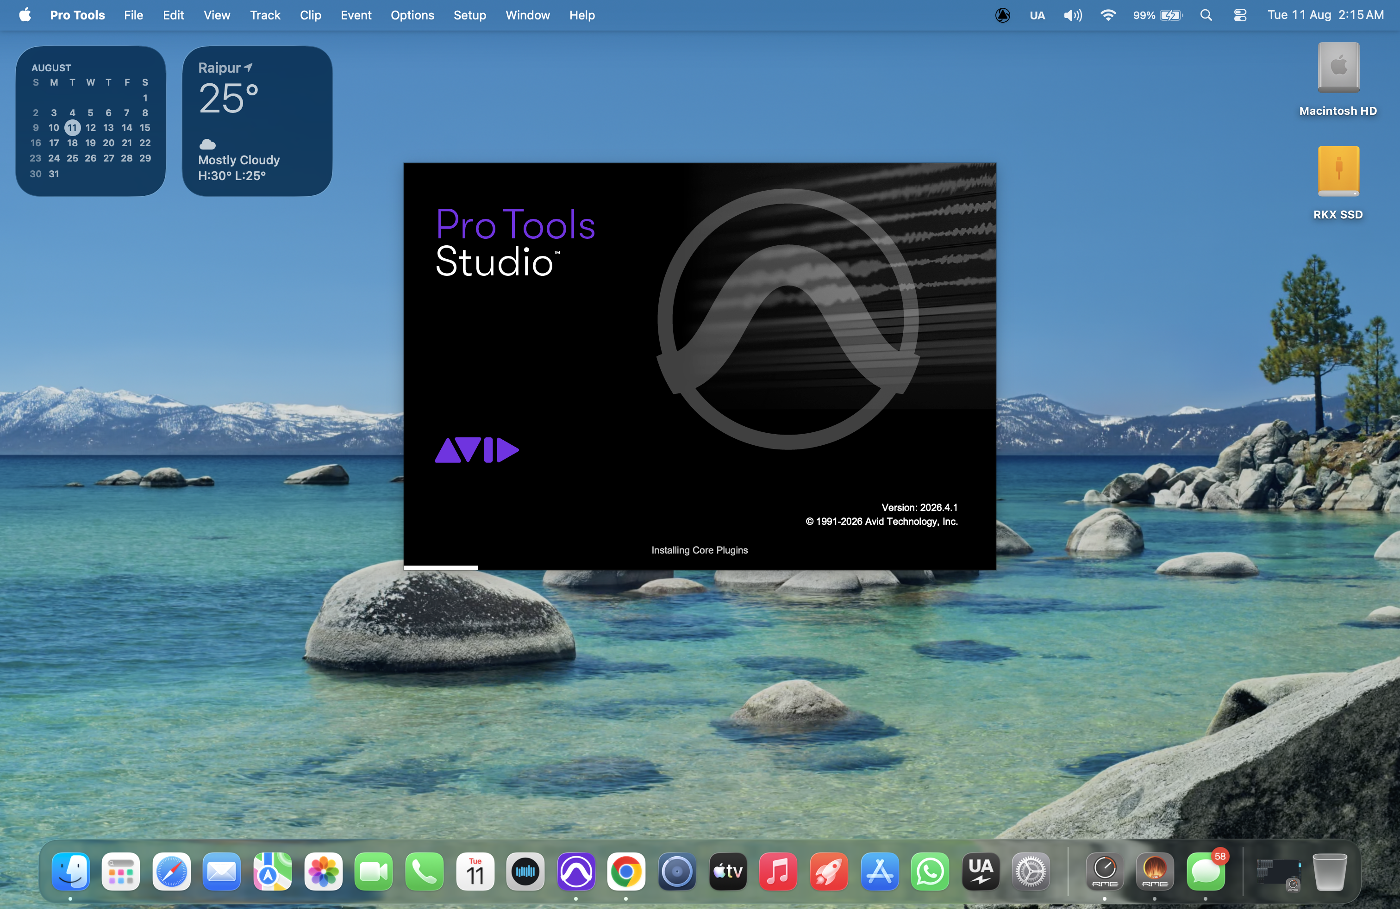Open the Photos app in the Dock
Screen dimensions: 1400x909
click(323, 872)
